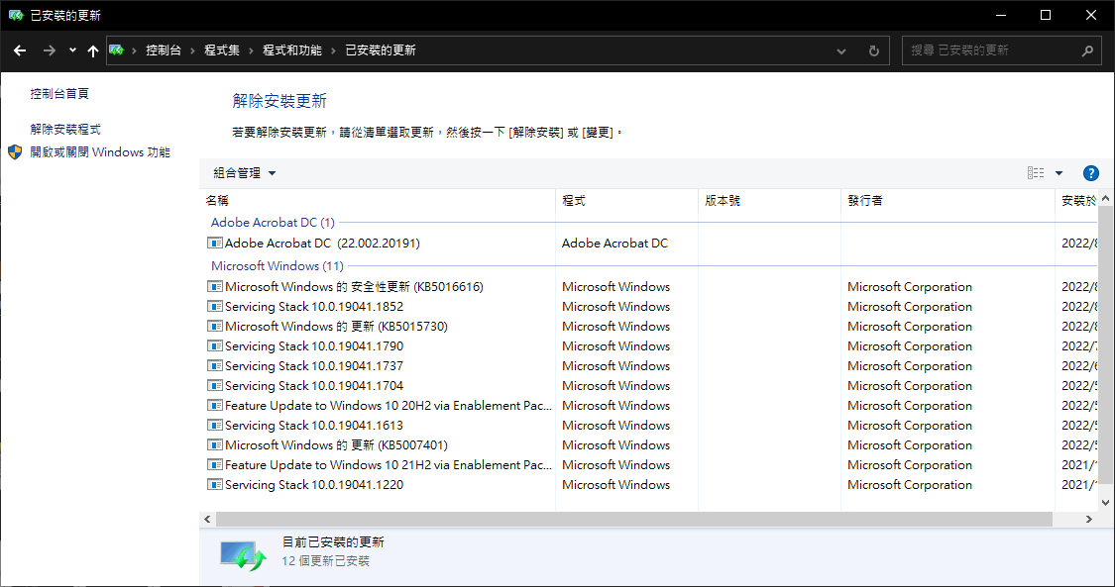1115x587 pixels.
Task: Click the window title bar icon
Action: pyautogui.click(x=16, y=15)
